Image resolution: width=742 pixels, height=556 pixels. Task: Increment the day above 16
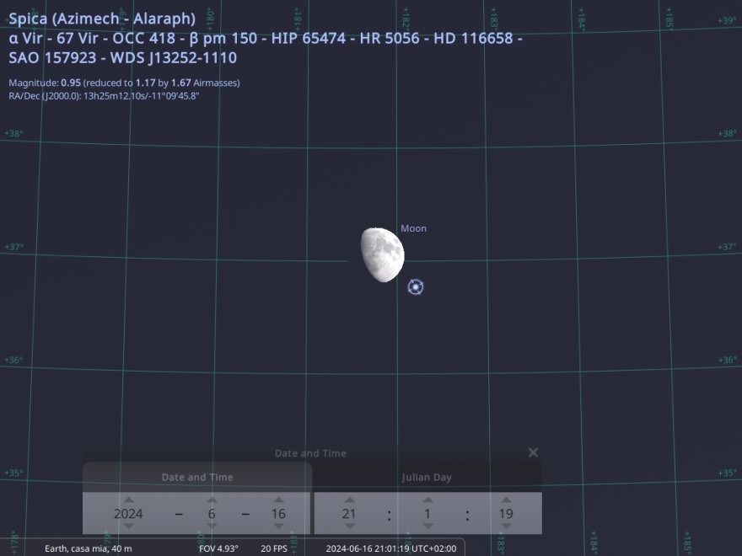(x=278, y=500)
